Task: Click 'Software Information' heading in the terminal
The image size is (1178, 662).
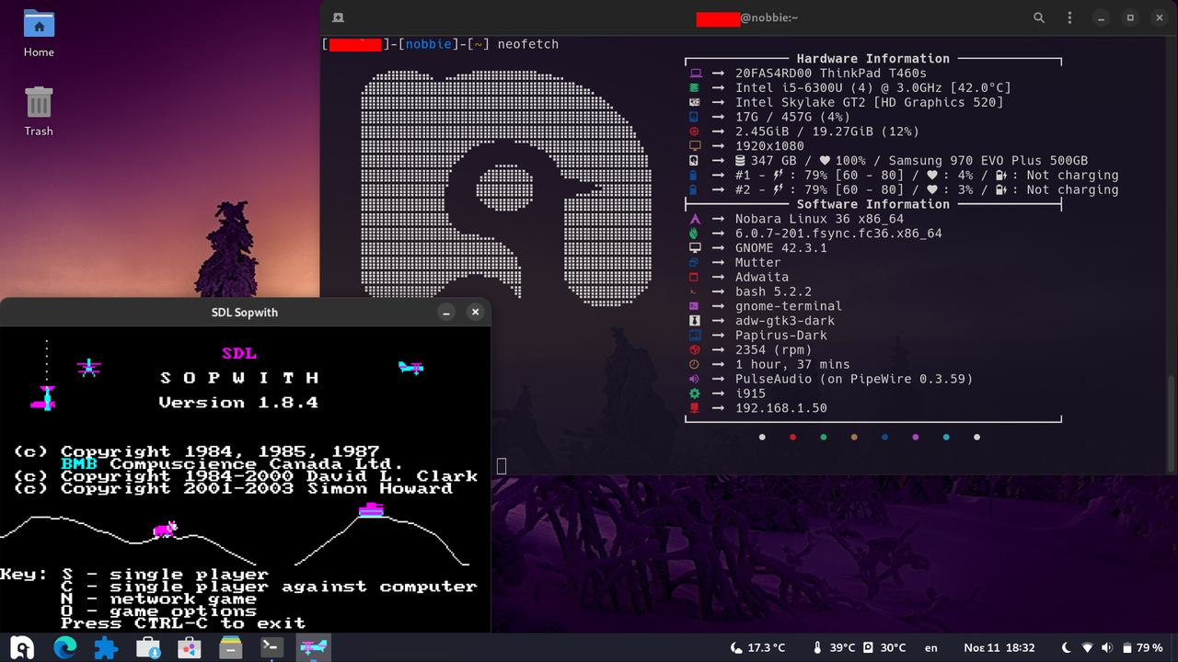Action: tap(873, 205)
